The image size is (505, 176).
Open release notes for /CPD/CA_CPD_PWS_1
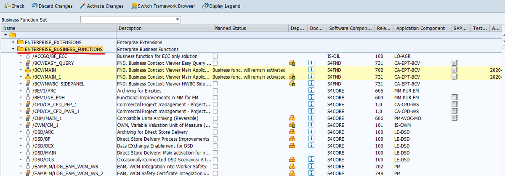[454, 112]
